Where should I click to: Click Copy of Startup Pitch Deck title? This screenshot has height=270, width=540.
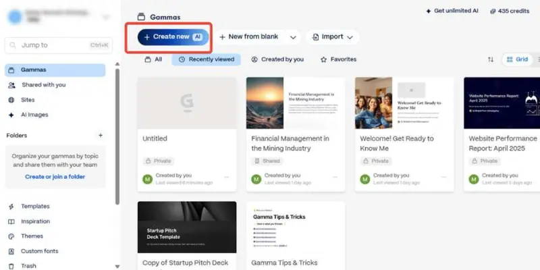click(185, 263)
